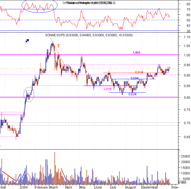Click the 5000 value on volume axis

click(186, 179)
